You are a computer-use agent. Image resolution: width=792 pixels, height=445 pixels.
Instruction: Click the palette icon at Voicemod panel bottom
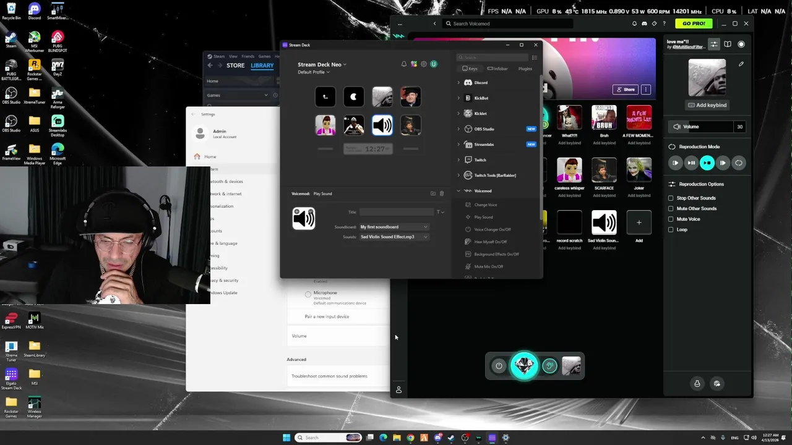click(717, 383)
